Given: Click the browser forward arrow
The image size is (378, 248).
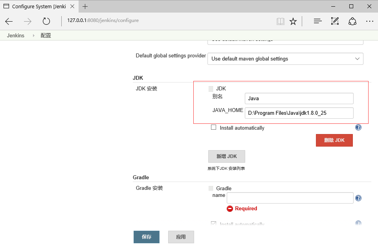Looking at the screenshot, I should click(x=28, y=22).
